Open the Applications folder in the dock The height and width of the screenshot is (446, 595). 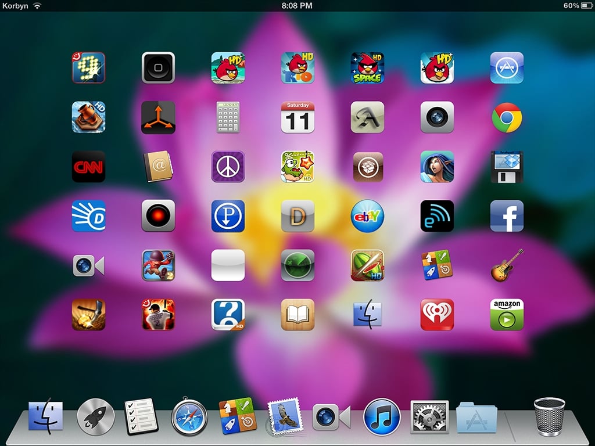pyautogui.click(x=476, y=418)
